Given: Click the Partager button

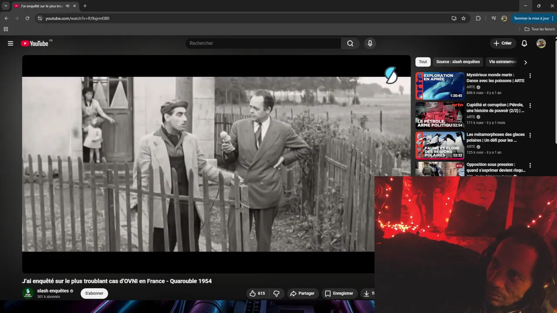Looking at the screenshot, I should 302,293.
